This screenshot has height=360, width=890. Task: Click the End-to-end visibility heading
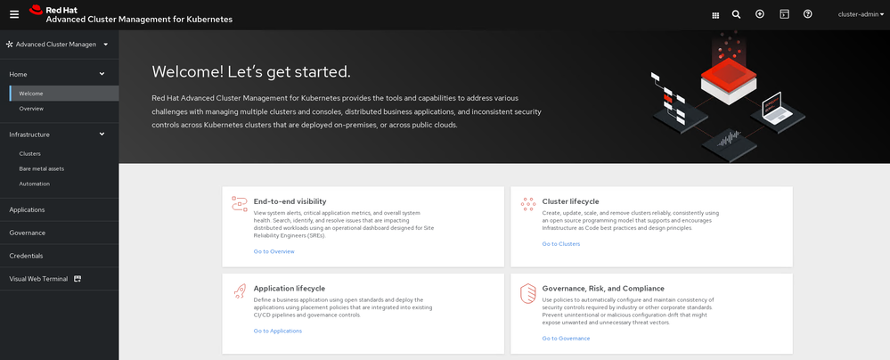tap(290, 201)
